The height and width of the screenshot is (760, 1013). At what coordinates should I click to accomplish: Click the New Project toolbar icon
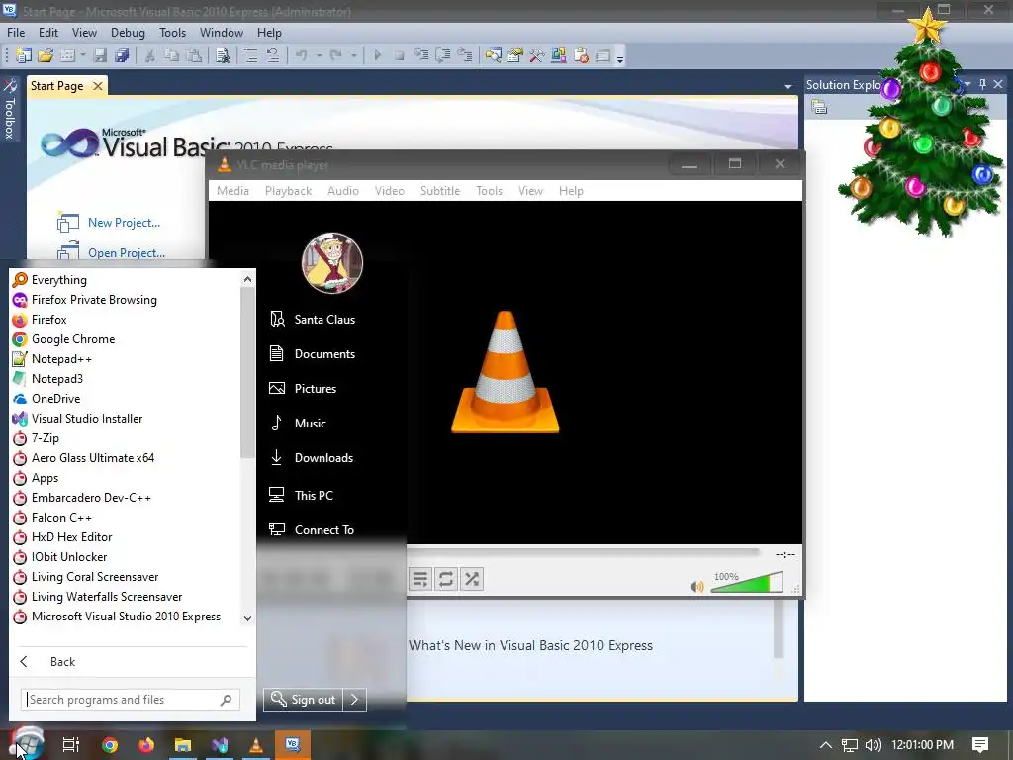tap(24, 56)
